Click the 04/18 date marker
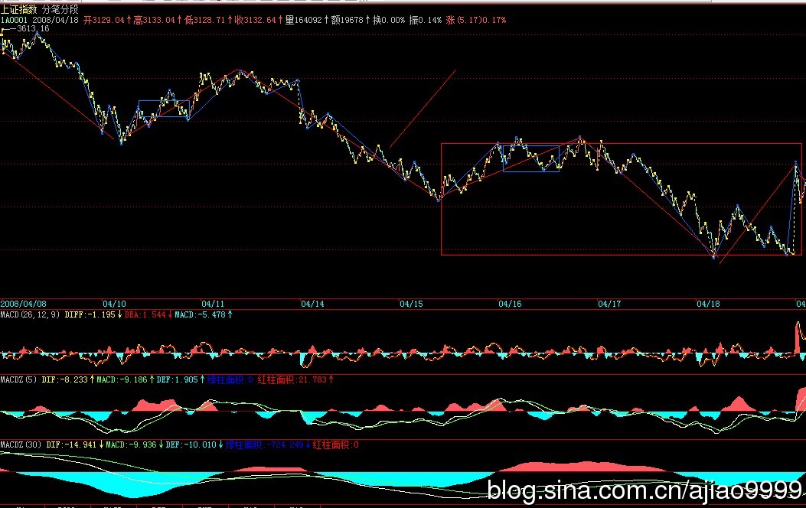The height and width of the screenshot is (508, 806). pos(708,304)
